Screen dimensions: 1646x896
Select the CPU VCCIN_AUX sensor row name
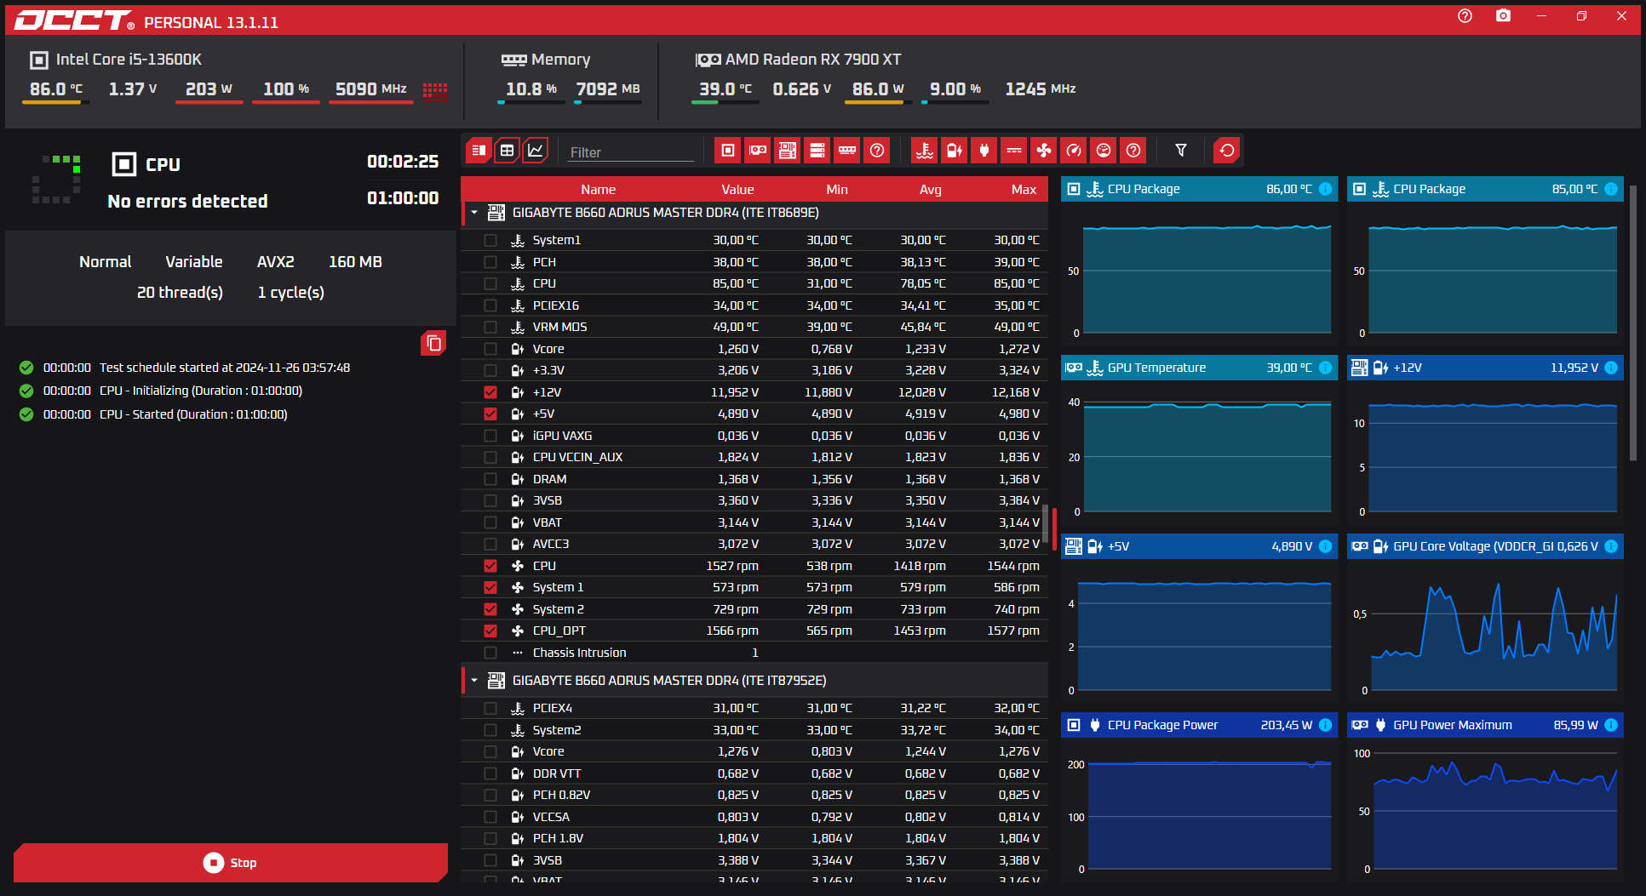[x=577, y=457]
